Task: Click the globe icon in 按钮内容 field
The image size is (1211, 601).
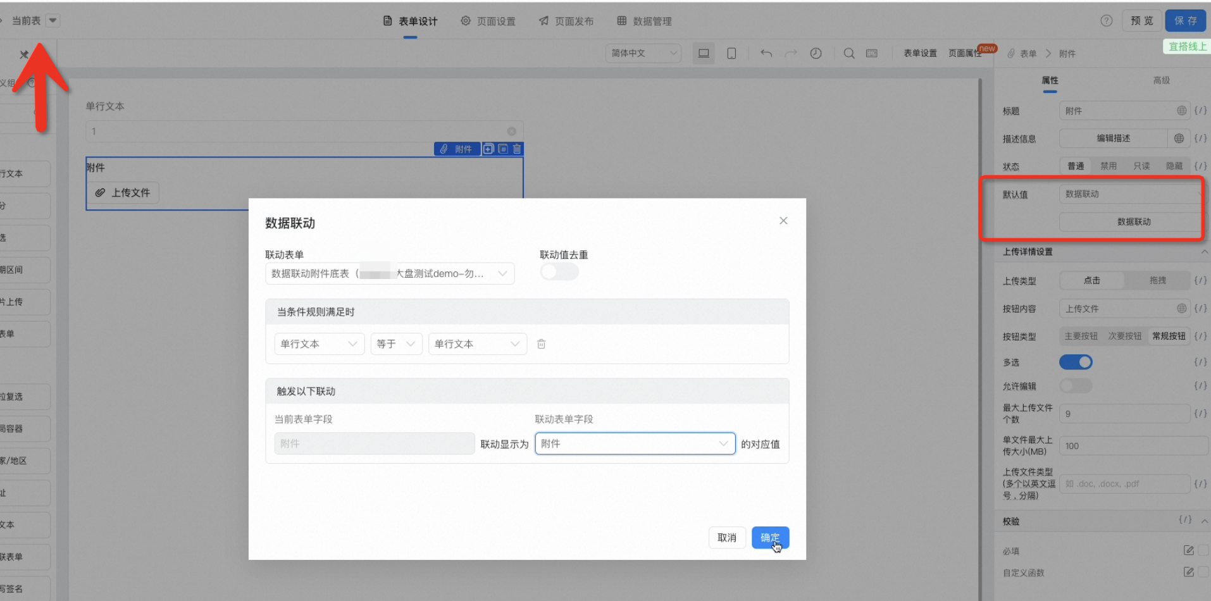Action: click(1181, 309)
